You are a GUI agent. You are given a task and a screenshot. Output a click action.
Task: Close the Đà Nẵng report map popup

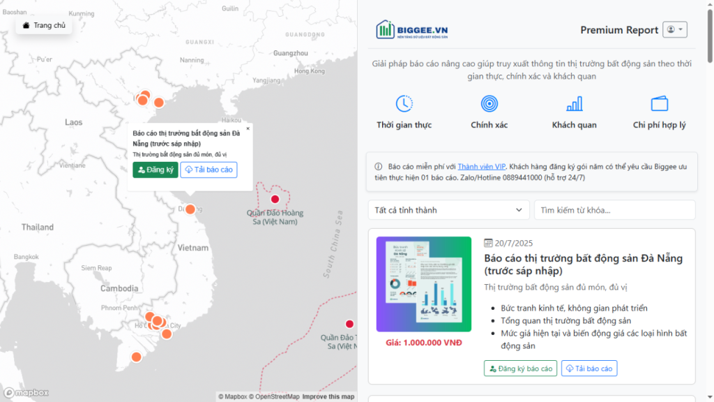point(248,128)
